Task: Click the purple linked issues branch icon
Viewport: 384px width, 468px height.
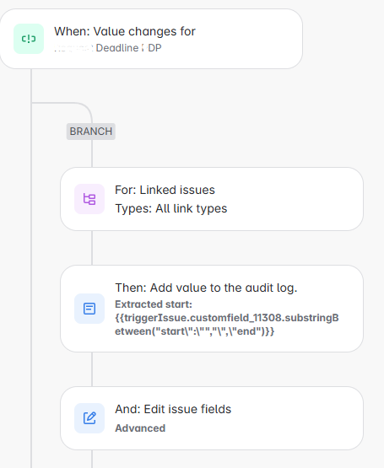Action: tap(89, 199)
